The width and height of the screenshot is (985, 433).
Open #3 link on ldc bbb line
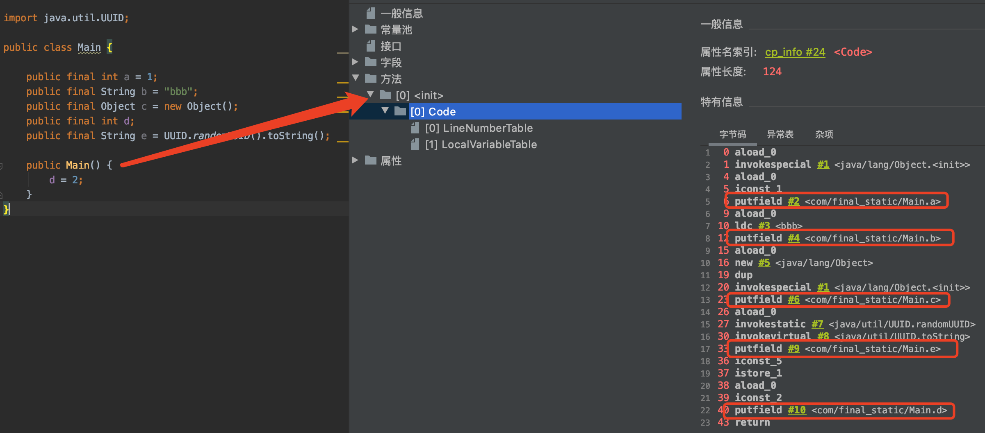pos(764,226)
